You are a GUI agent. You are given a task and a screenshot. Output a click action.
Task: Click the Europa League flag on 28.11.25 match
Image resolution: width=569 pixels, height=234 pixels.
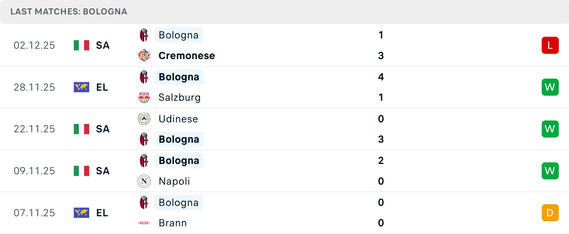81,87
